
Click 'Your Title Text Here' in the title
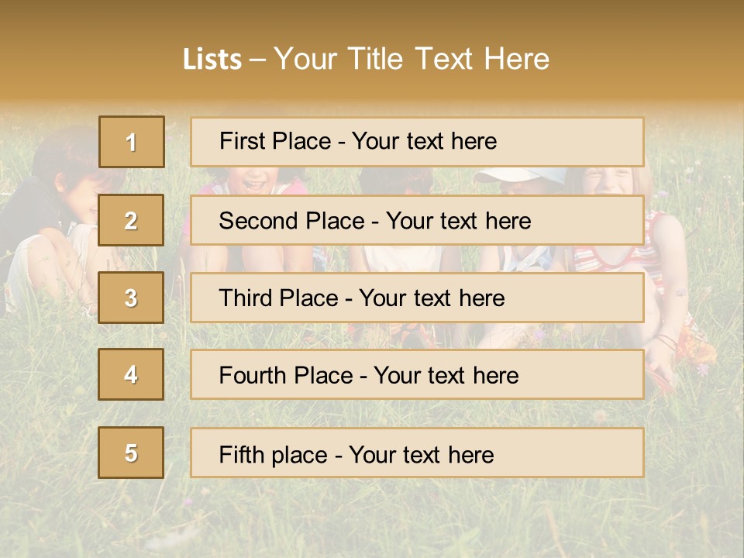point(412,60)
